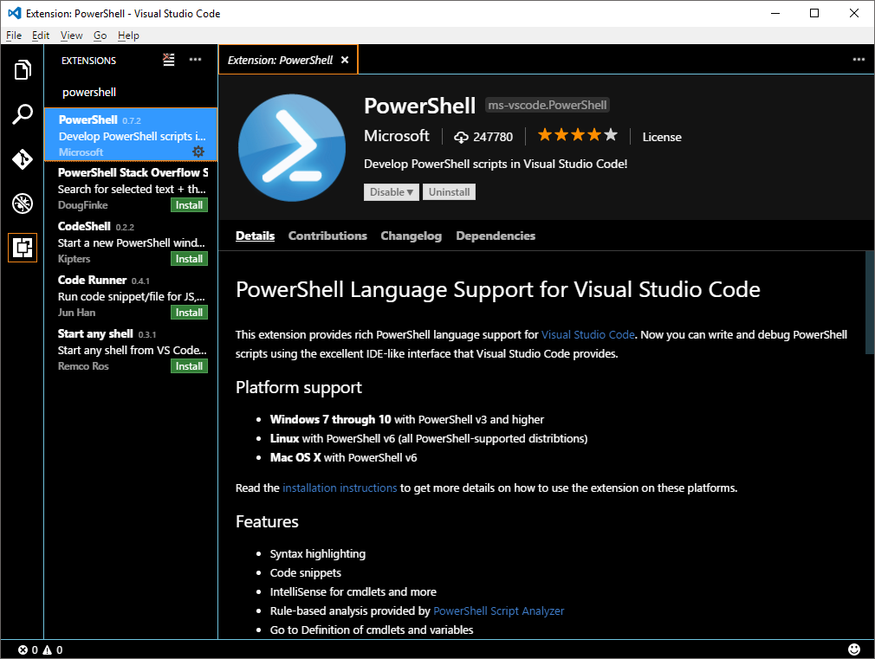875x659 pixels.
Task: Click the 247780 install count number
Action: [x=493, y=138]
